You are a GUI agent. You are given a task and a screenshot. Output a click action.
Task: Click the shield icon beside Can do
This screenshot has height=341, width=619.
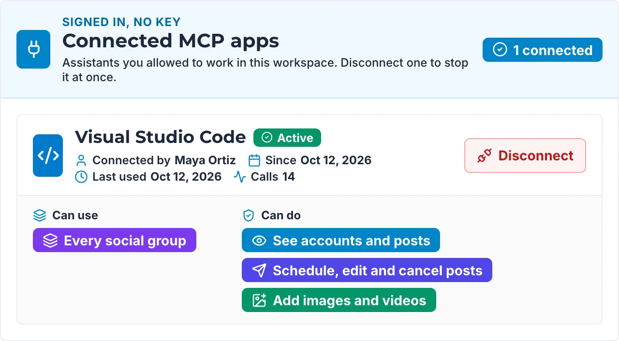tap(249, 215)
